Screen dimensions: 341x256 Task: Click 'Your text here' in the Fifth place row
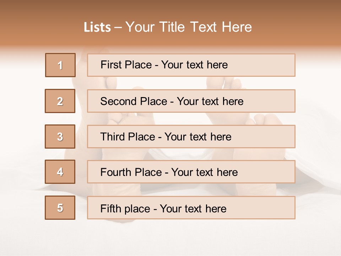(x=193, y=208)
